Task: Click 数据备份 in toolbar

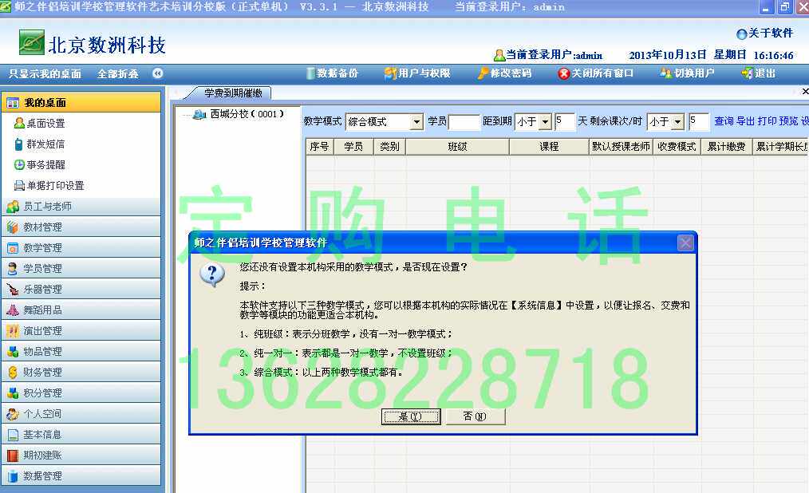Action: pos(332,73)
